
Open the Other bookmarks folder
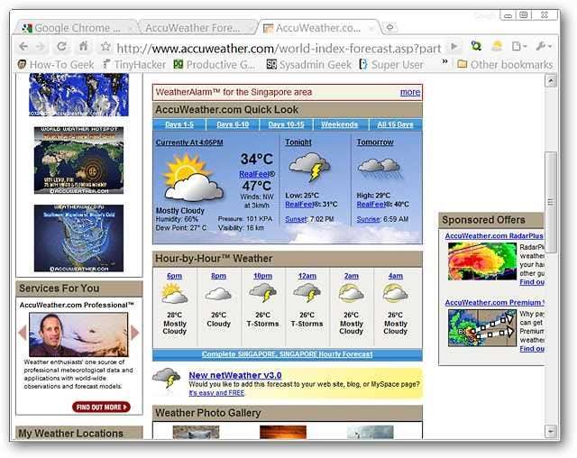click(x=505, y=65)
